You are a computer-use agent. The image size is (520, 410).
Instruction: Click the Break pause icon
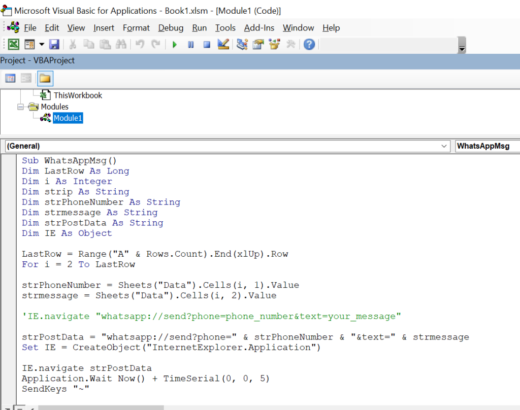pyautogui.click(x=191, y=44)
